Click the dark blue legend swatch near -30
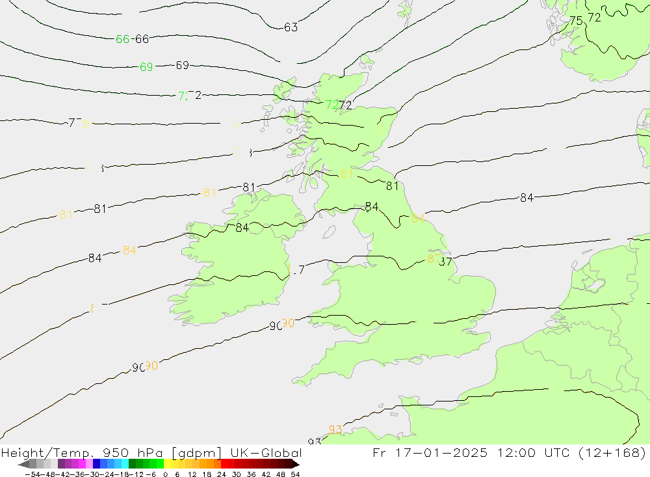650x477 pixels. click(96, 464)
